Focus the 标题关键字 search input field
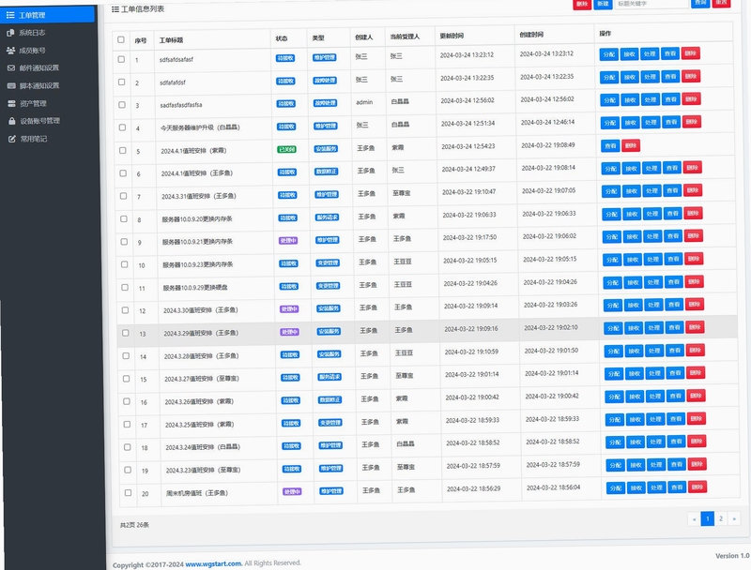Image resolution: width=751 pixels, height=570 pixels. [651, 4]
